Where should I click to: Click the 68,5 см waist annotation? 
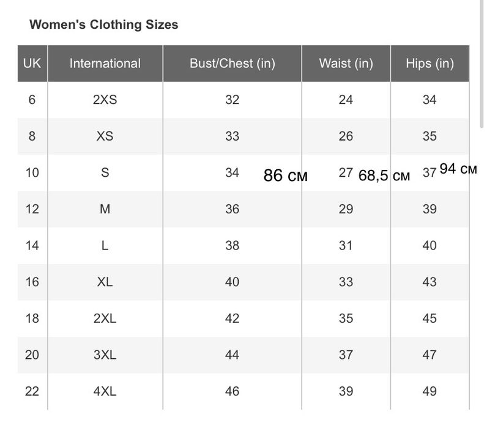pos(384,176)
